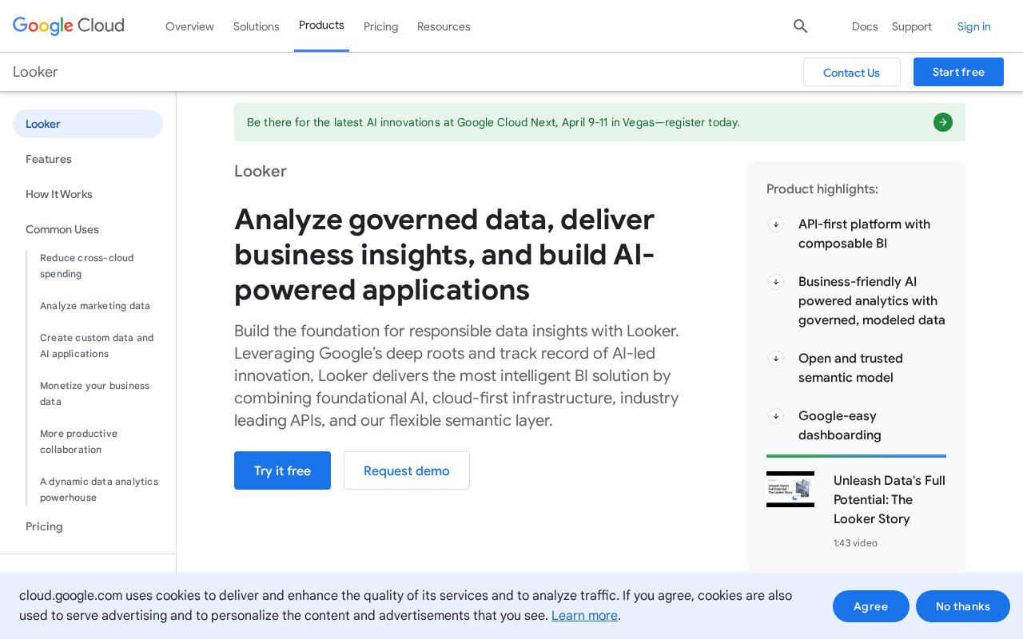Open the Solutions menu
The width and height of the screenshot is (1023, 639).
point(257,26)
